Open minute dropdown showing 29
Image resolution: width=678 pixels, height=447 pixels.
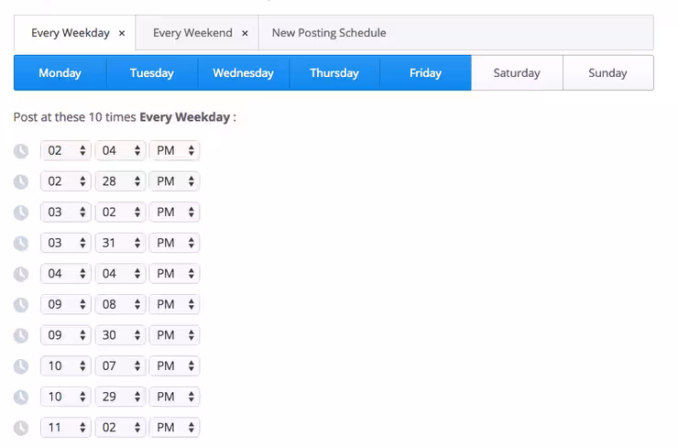click(120, 397)
